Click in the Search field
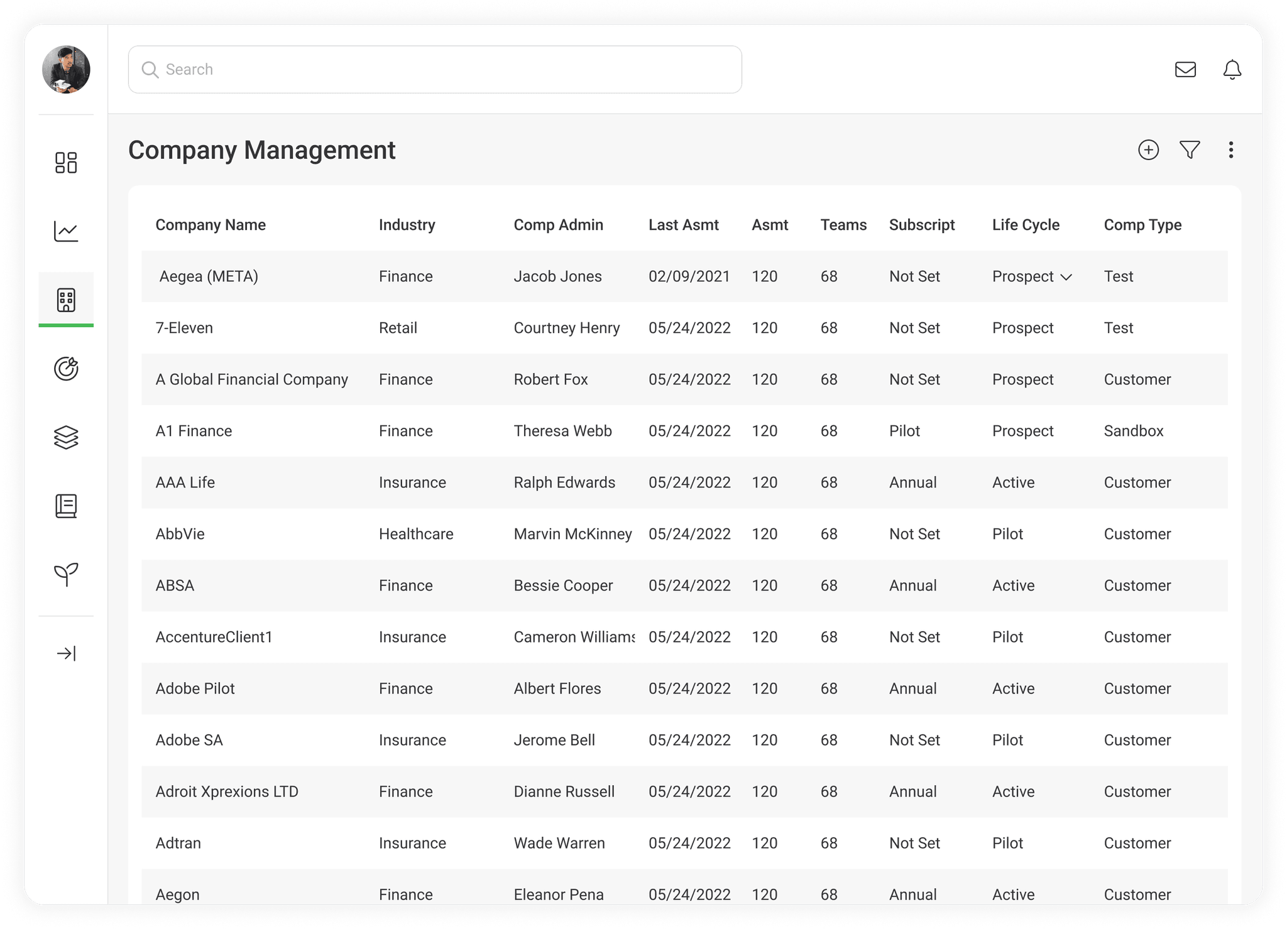The height and width of the screenshot is (929, 1287). [435, 69]
